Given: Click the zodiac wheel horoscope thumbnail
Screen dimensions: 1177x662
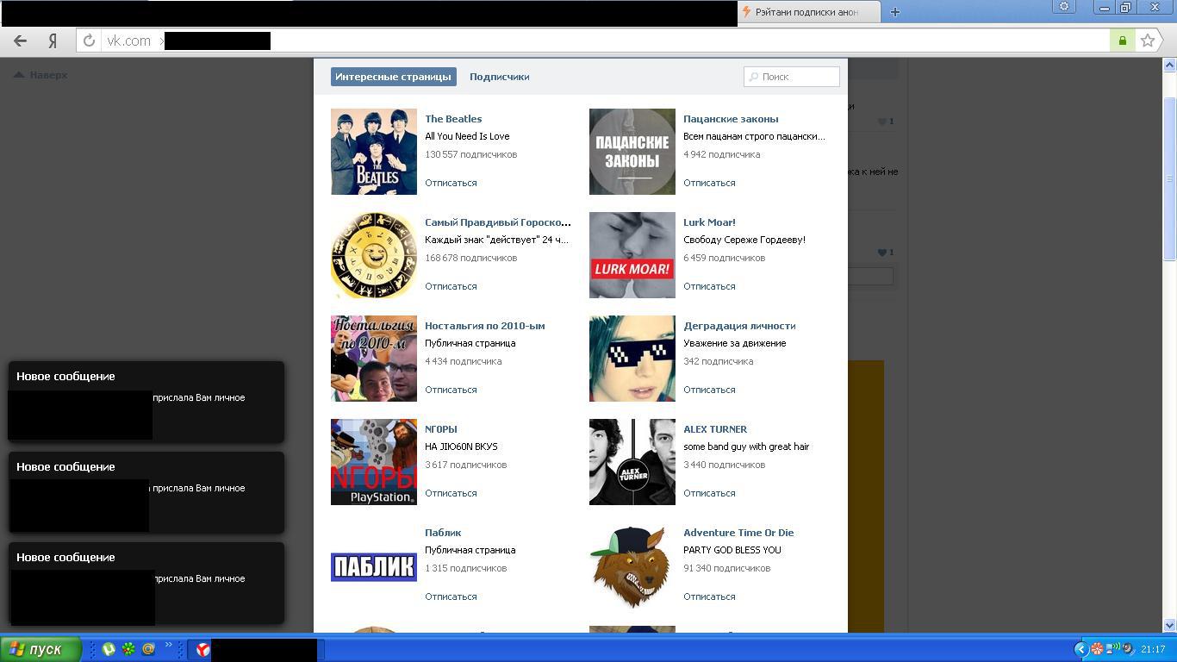Looking at the screenshot, I should pos(374,255).
